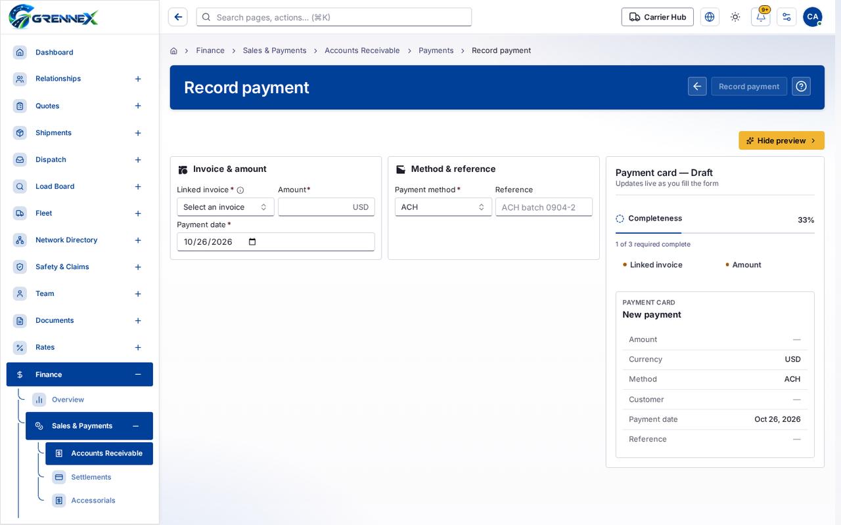This screenshot has height=525, width=841.
Task: Expand the Dispatch menu plus
Action: [x=138, y=159]
